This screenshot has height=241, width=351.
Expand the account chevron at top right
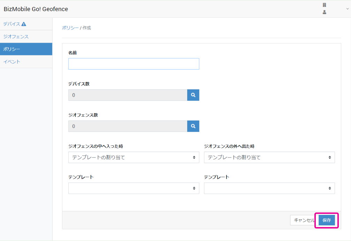pyautogui.click(x=347, y=9)
